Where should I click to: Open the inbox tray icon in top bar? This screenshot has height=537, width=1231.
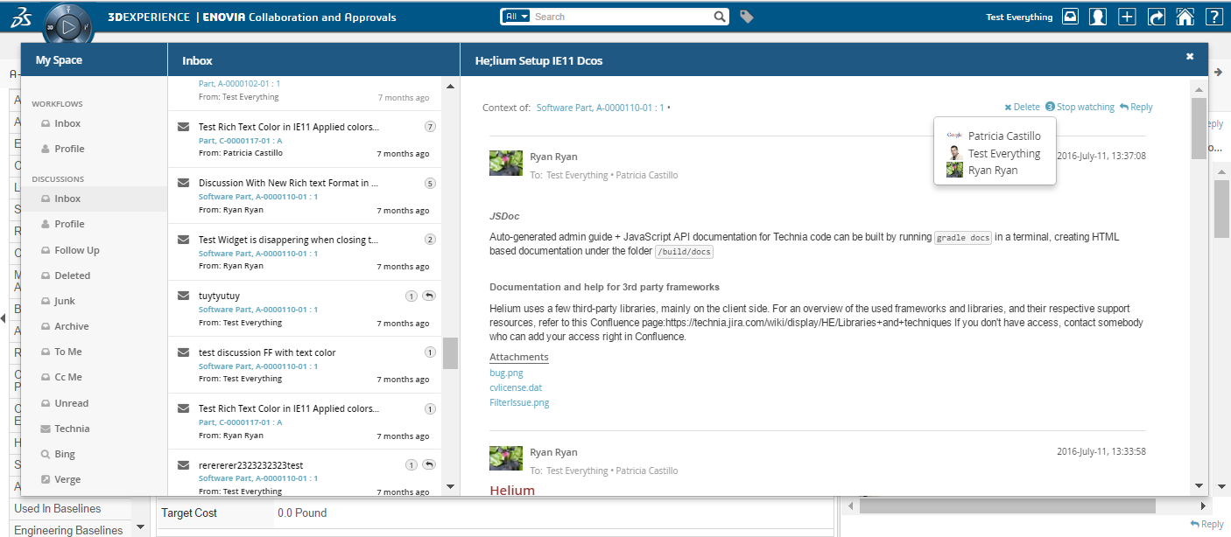point(1070,17)
